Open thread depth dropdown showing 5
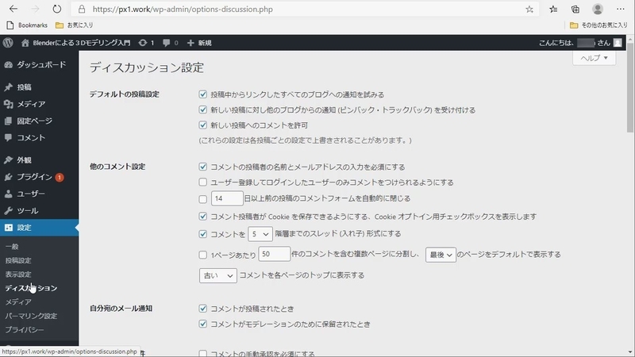The width and height of the screenshot is (635, 357). click(x=260, y=234)
